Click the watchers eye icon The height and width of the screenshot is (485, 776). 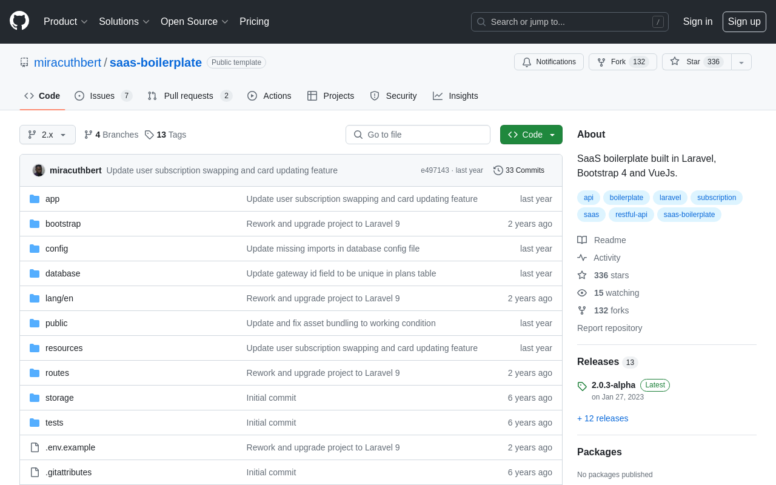tap(581, 293)
